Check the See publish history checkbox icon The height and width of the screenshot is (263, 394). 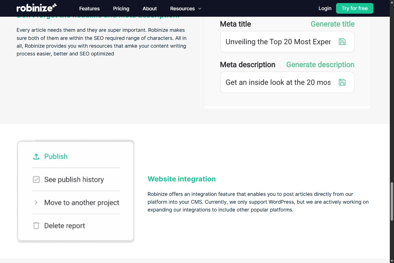pyautogui.click(x=36, y=179)
